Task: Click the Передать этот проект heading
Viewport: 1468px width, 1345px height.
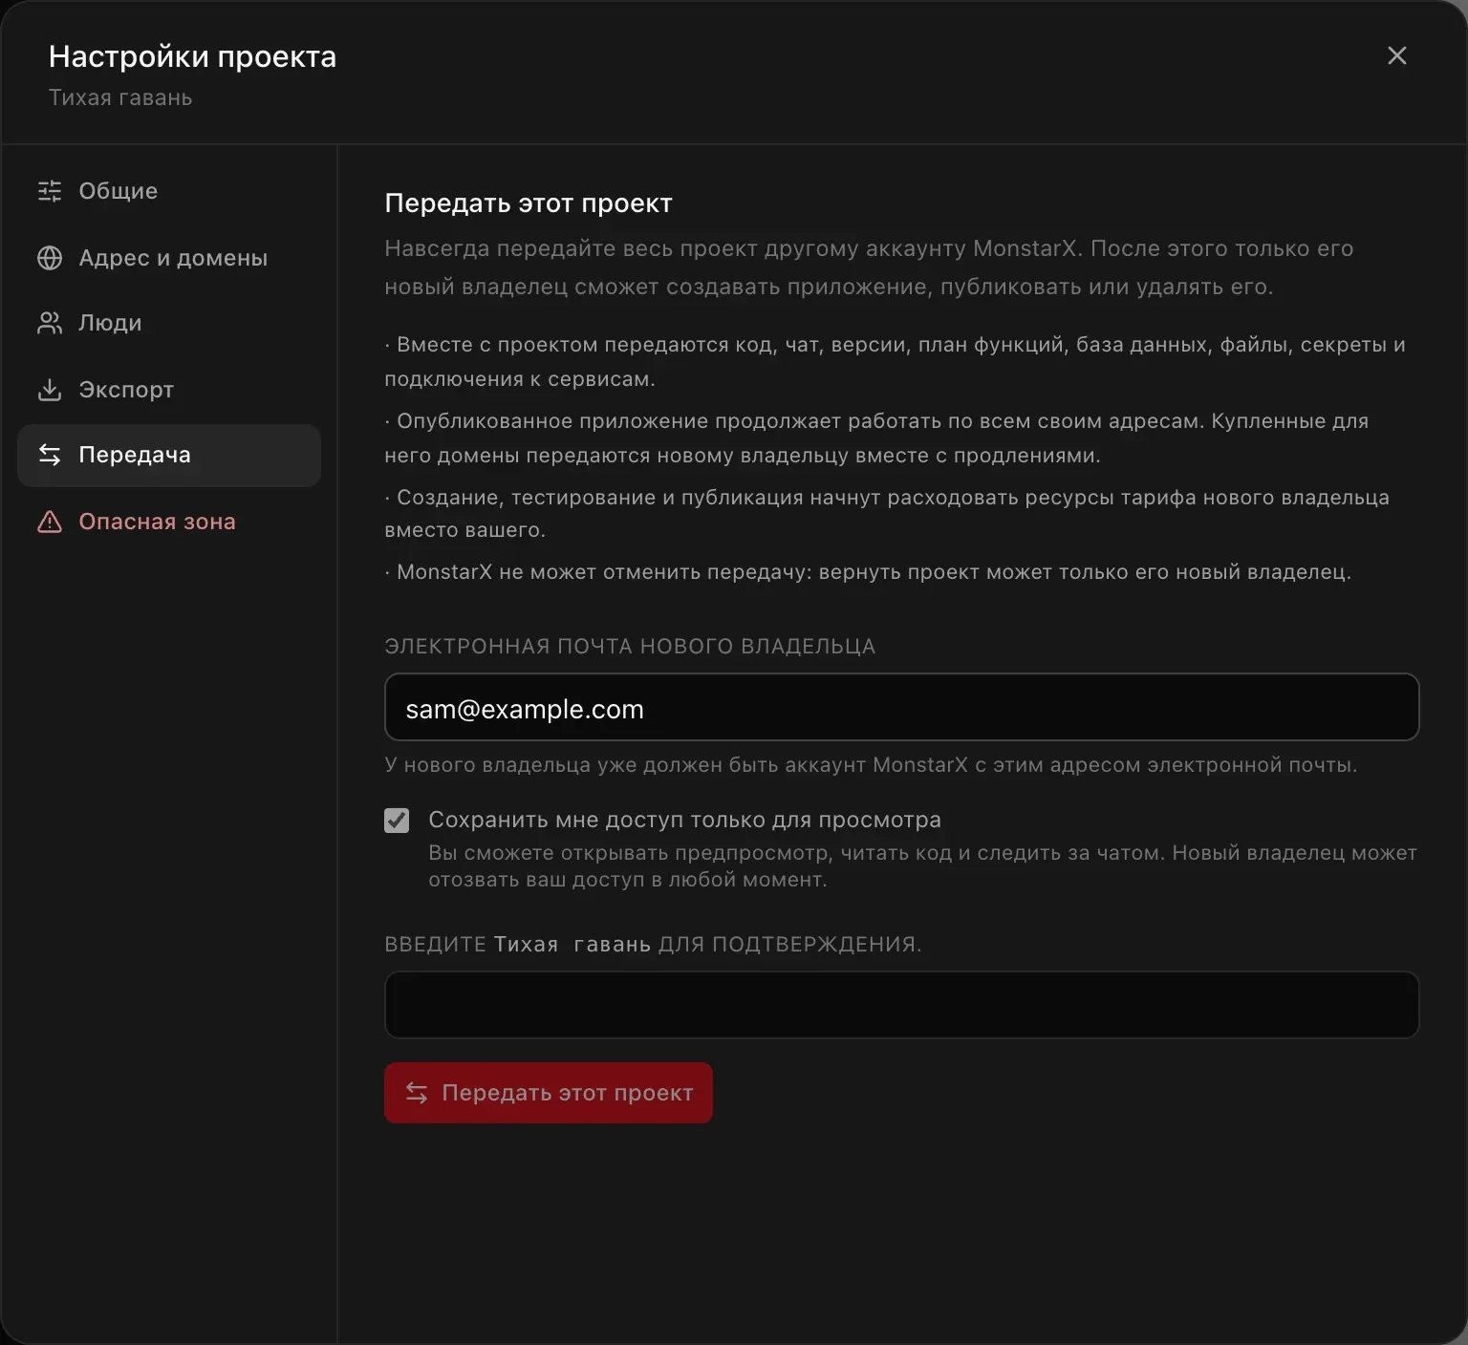Action: coord(529,203)
